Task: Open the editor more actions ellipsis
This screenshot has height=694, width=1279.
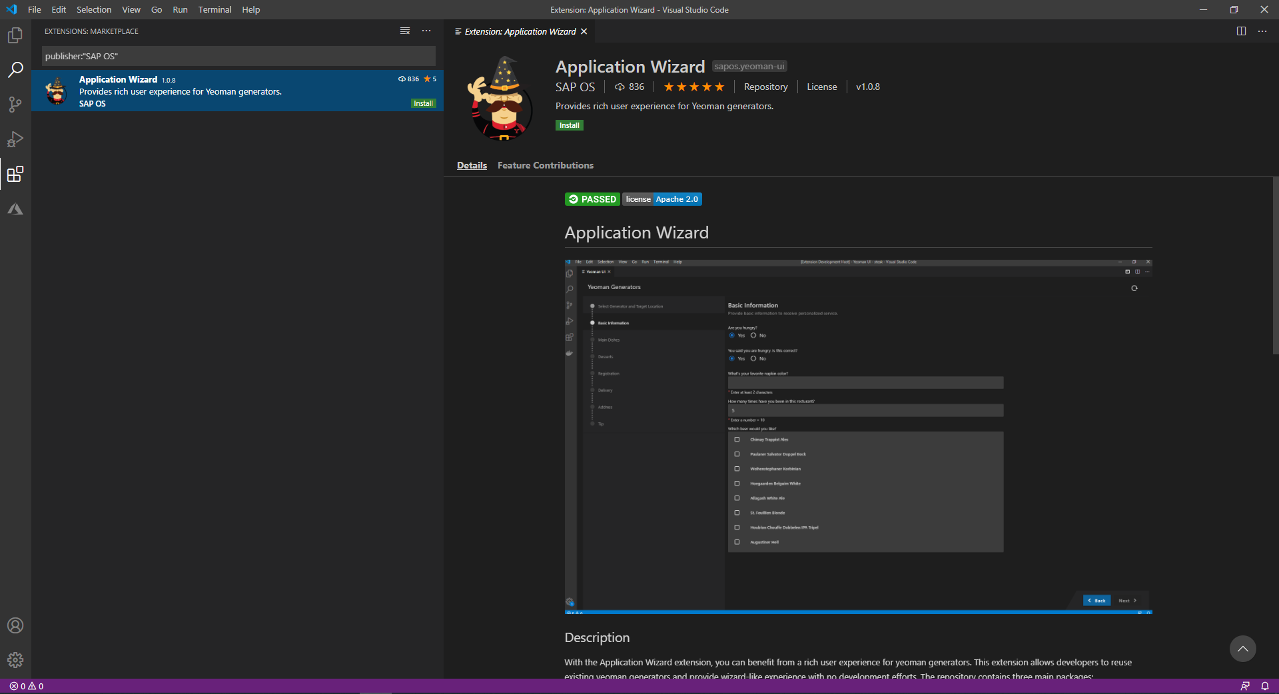Action: pyautogui.click(x=1262, y=31)
